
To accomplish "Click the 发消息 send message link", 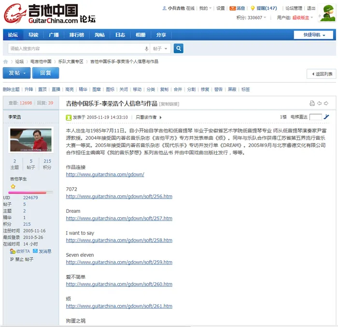I will 42,251.
